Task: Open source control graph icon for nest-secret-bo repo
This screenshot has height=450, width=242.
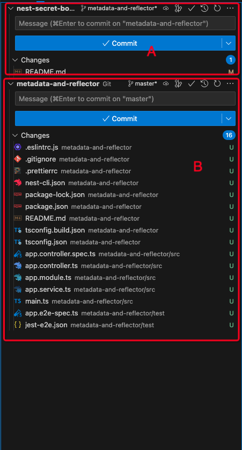Action: [179, 8]
